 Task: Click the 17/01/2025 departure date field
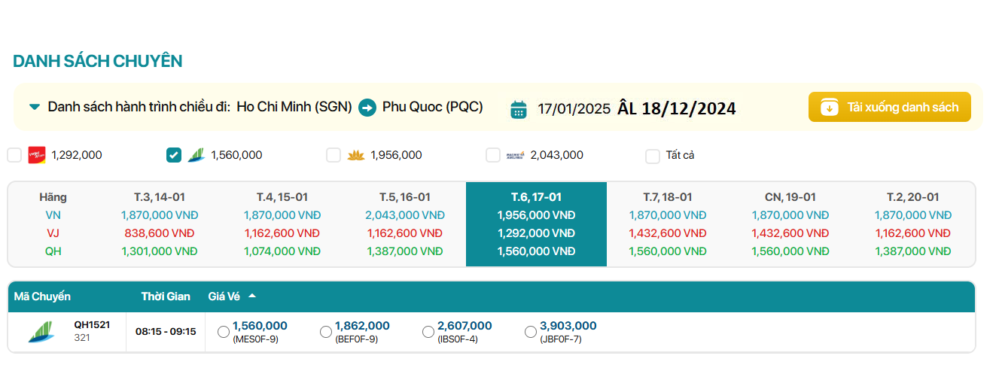pos(574,108)
